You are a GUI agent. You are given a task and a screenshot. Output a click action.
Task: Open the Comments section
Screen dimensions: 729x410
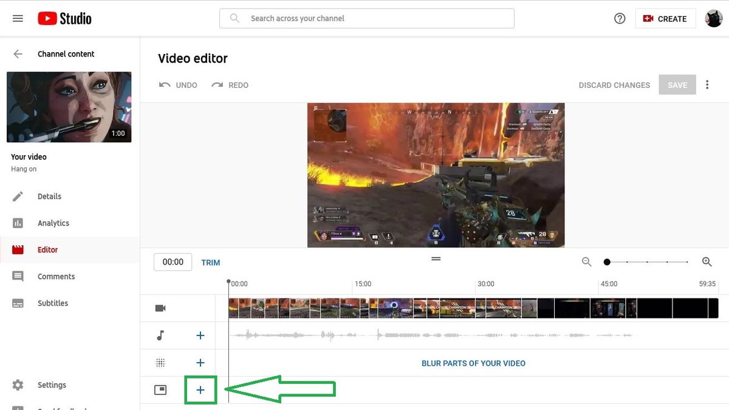coord(56,276)
